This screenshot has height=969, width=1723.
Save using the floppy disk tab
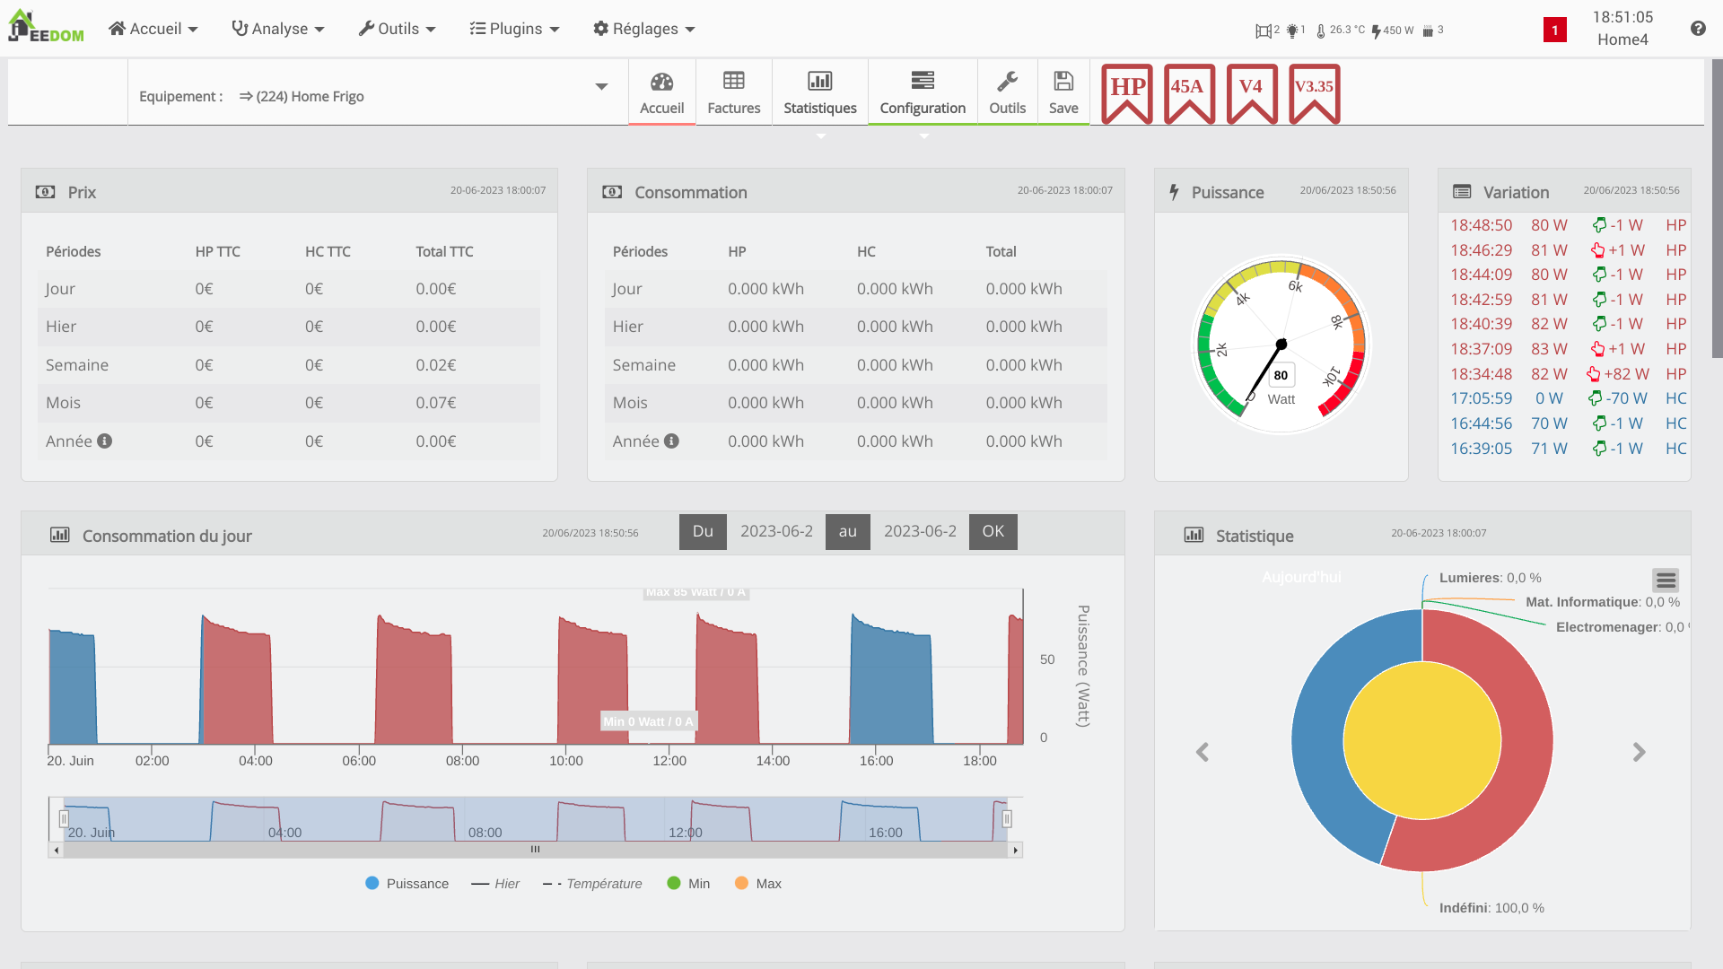point(1063,93)
